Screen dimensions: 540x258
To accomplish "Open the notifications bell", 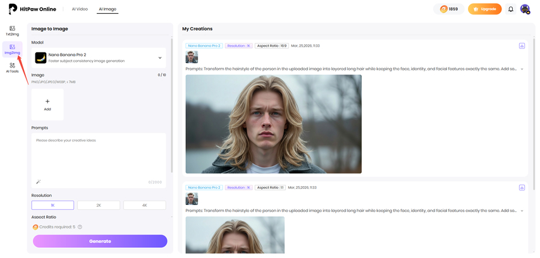I will click(510, 9).
